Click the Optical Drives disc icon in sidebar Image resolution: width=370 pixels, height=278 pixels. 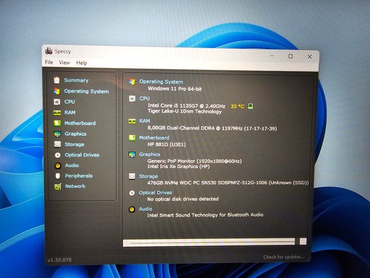pos(57,155)
